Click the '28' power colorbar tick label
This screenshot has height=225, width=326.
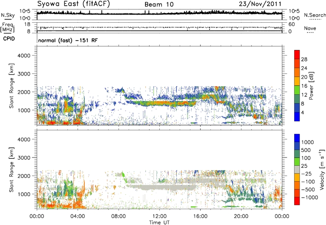[304, 59]
